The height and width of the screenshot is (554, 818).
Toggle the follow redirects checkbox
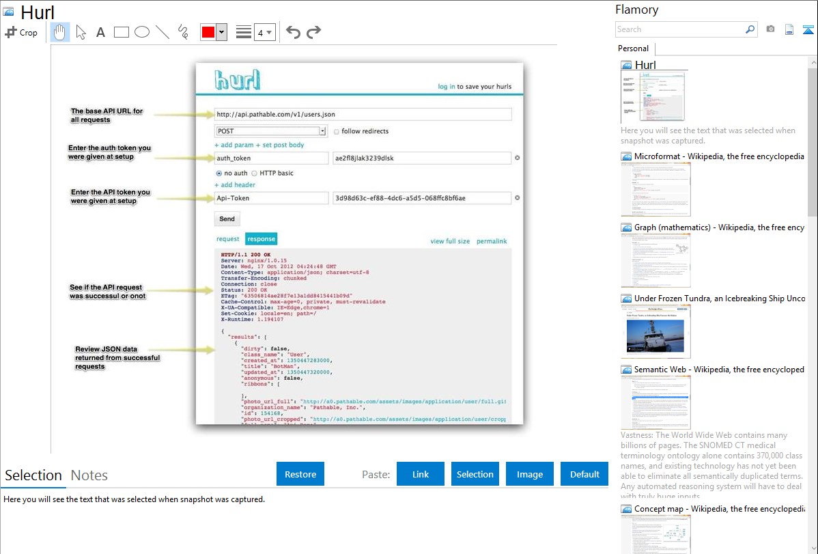[337, 132]
